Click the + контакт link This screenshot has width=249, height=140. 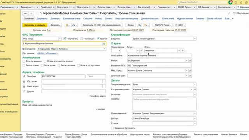(x=100, y=109)
